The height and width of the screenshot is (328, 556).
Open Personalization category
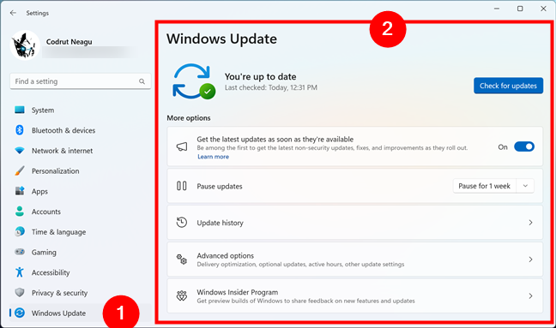[81, 171]
